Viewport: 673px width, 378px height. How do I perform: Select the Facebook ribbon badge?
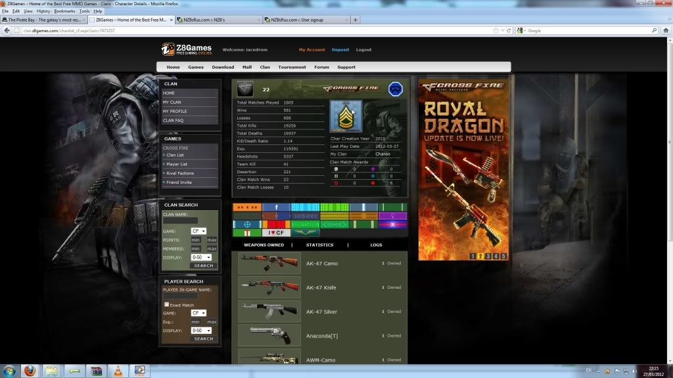click(x=276, y=207)
